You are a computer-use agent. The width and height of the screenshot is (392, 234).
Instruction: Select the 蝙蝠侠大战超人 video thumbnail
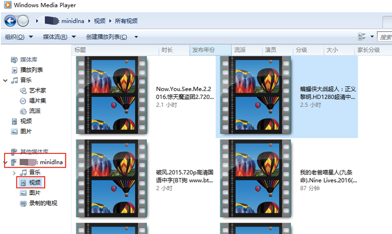(255, 95)
